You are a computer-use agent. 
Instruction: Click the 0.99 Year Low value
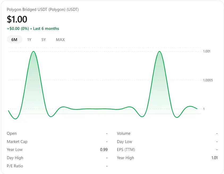click(104, 150)
